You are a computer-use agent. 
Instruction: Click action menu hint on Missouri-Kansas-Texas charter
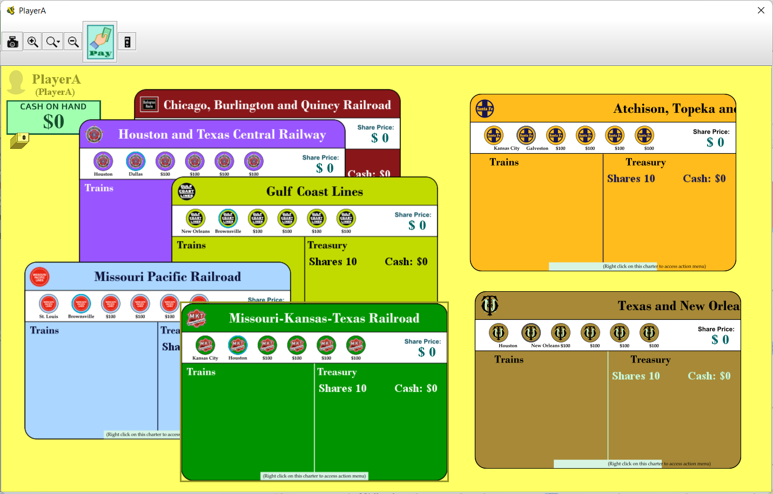click(314, 476)
